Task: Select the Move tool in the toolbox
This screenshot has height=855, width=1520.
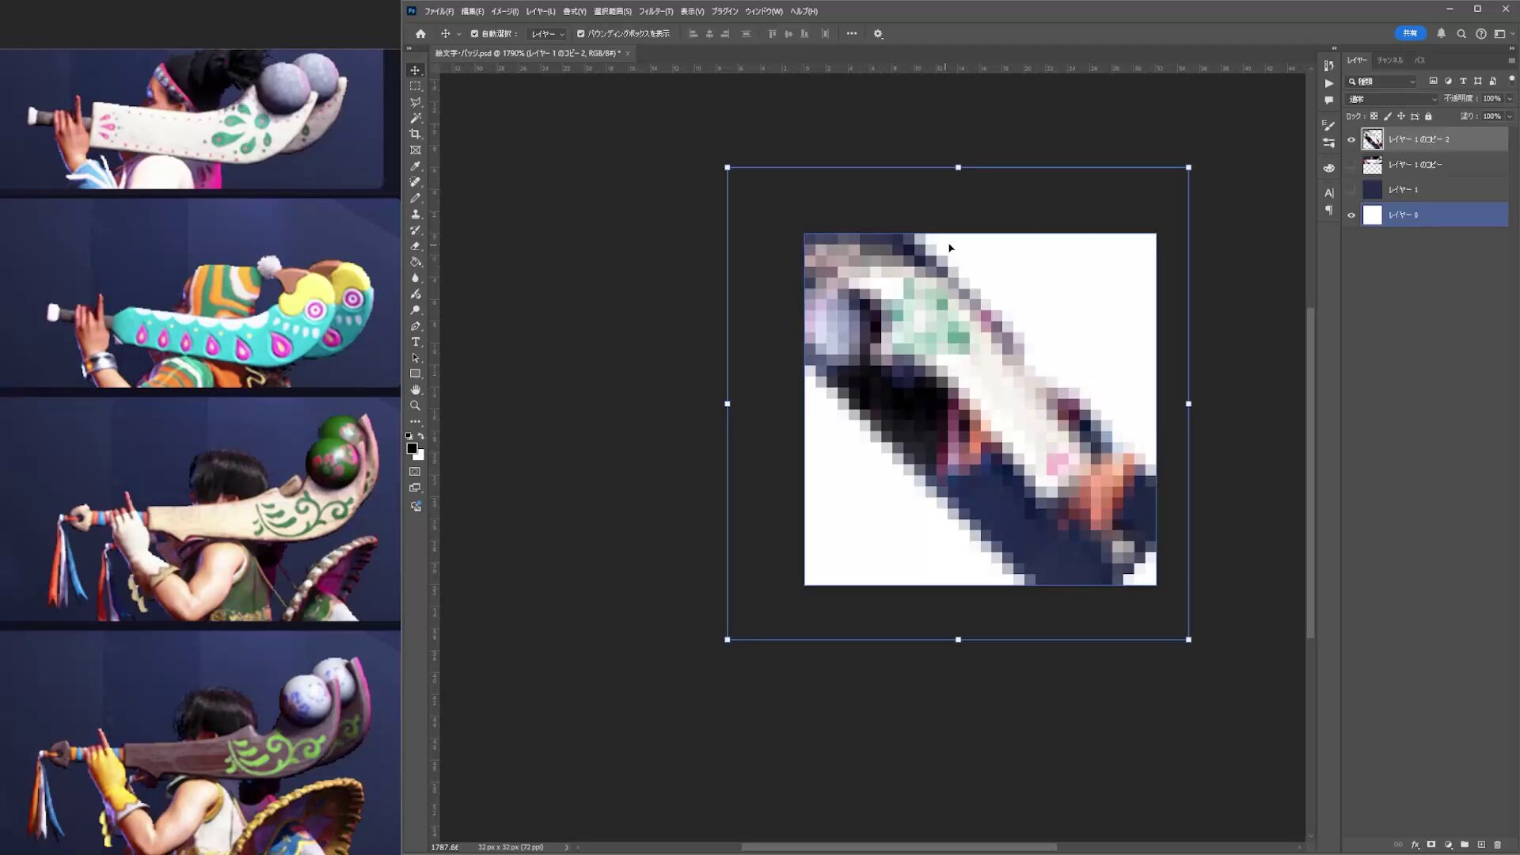Action: pyautogui.click(x=415, y=70)
